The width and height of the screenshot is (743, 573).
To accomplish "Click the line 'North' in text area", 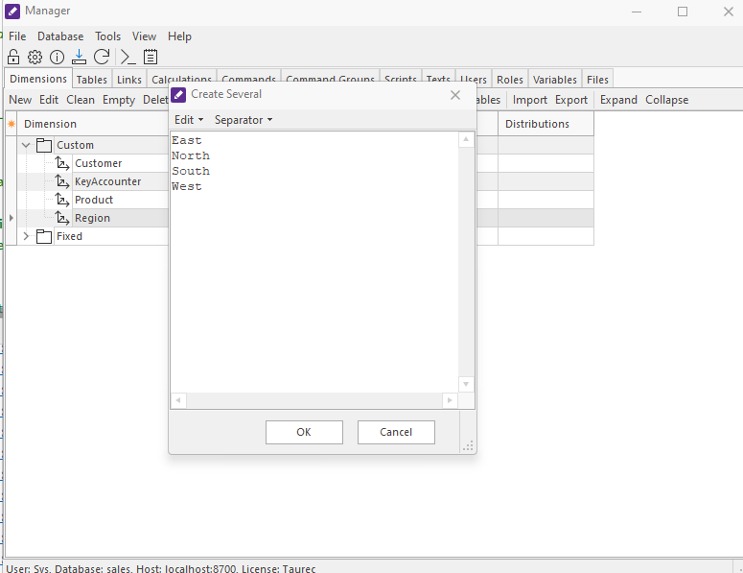I will (191, 155).
